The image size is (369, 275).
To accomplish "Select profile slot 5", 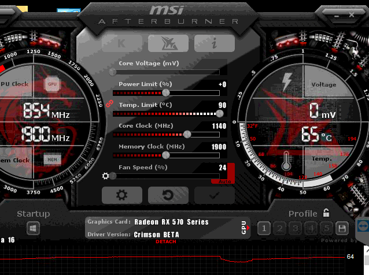I will 326,228.
